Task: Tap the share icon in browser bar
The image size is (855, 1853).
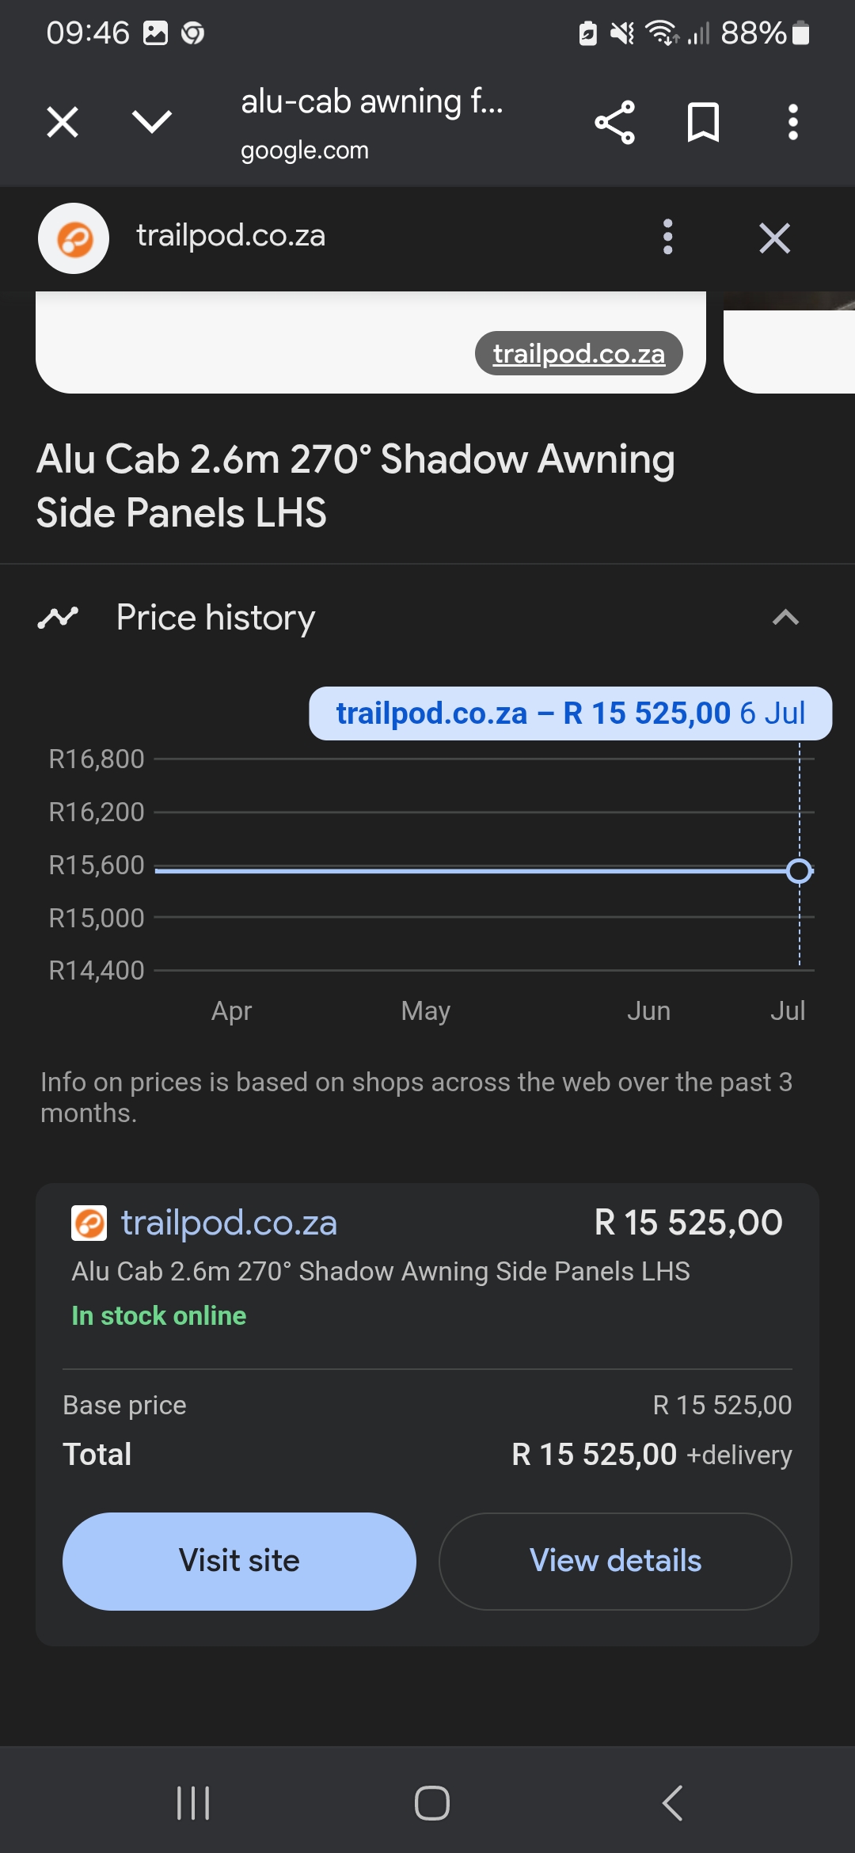Action: click(615, 123)
